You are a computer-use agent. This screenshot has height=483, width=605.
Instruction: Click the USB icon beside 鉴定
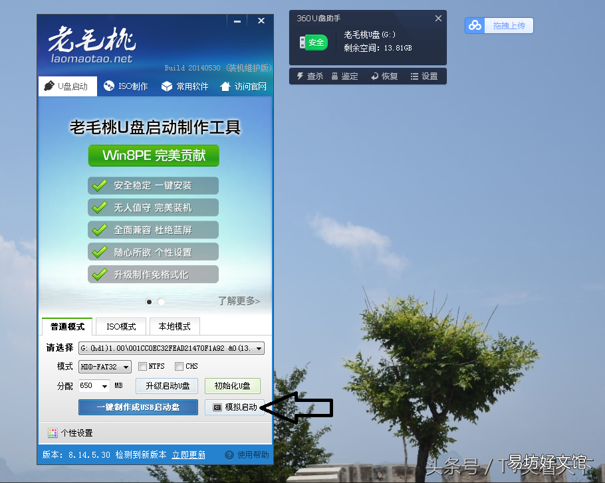coord(334,76)
